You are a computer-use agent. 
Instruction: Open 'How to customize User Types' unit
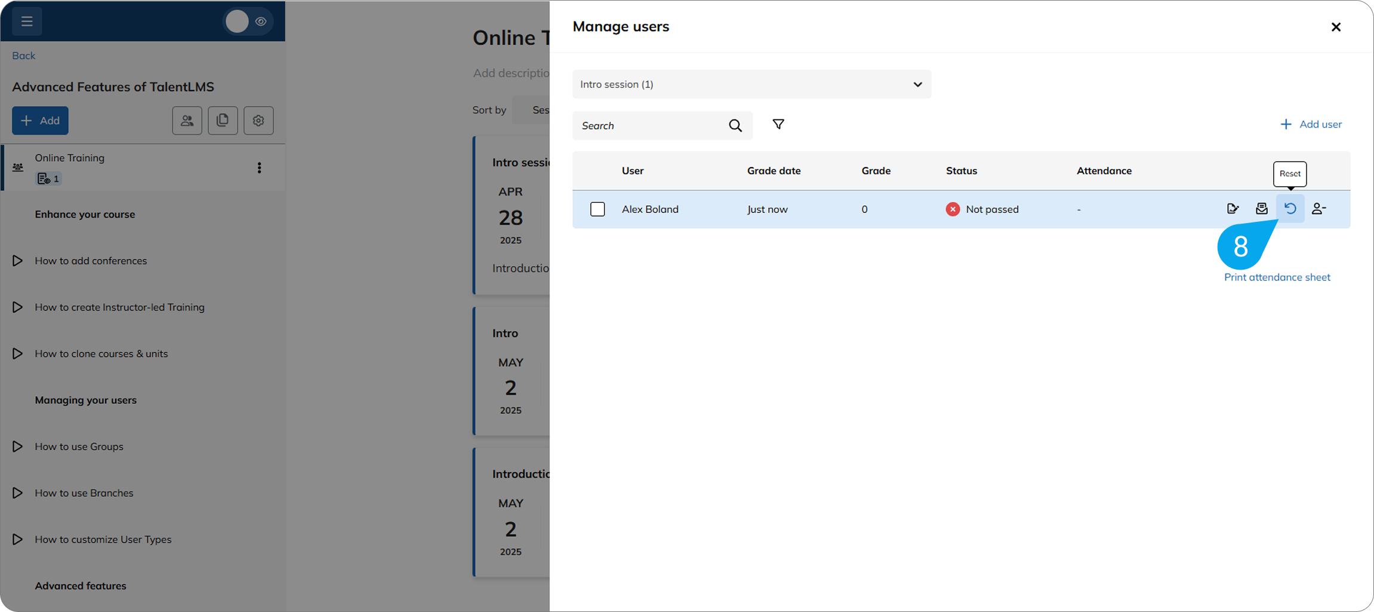(103, 539)
